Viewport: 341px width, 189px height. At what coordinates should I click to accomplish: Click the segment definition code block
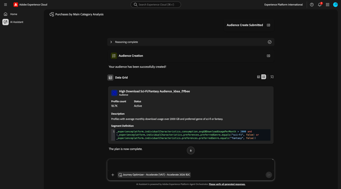pos(191,135)
